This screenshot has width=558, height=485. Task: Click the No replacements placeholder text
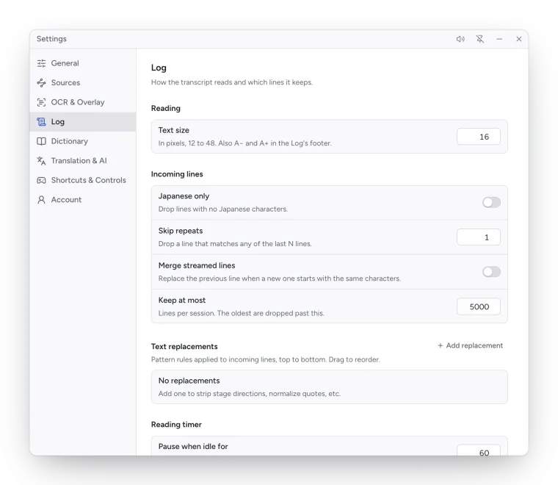click(x=189, y=381)
